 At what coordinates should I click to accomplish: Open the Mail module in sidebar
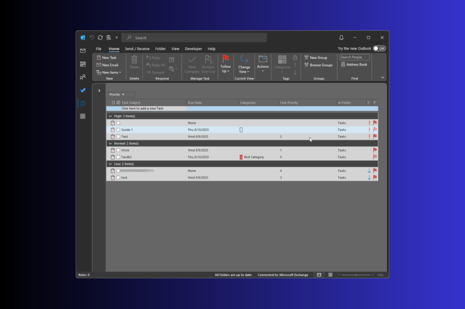coord(83,51)
